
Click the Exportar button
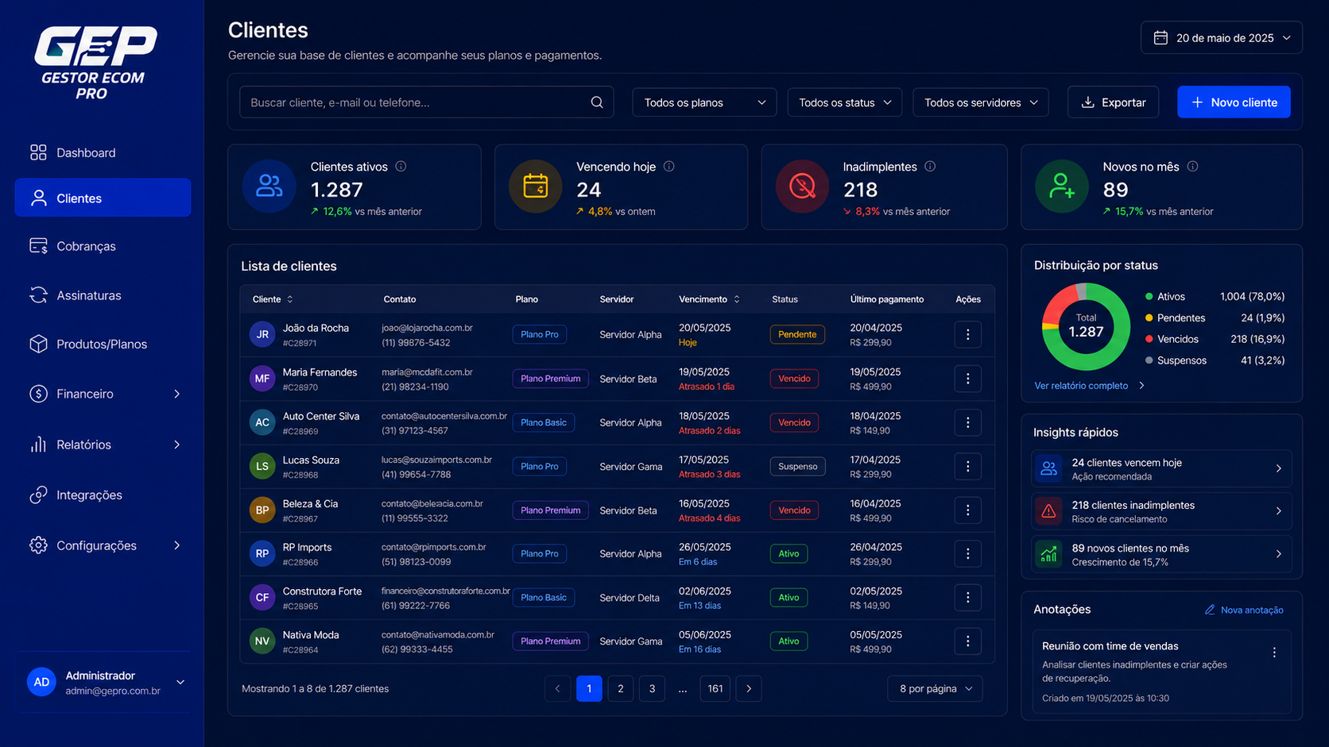tap(1113, 102)
